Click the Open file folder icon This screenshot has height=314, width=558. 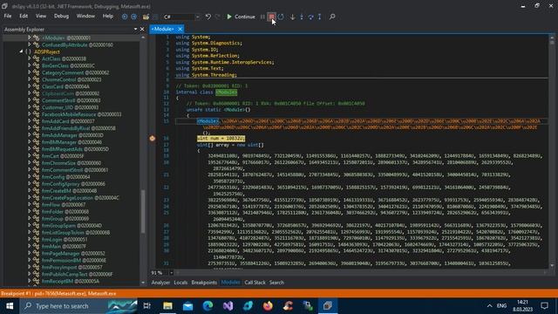[146, 17]
